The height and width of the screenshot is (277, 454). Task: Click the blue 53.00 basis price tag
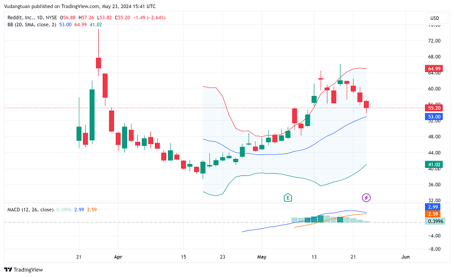click(434, 116)
